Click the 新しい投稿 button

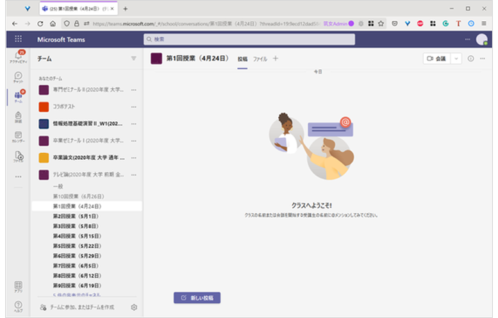[197, 297]
